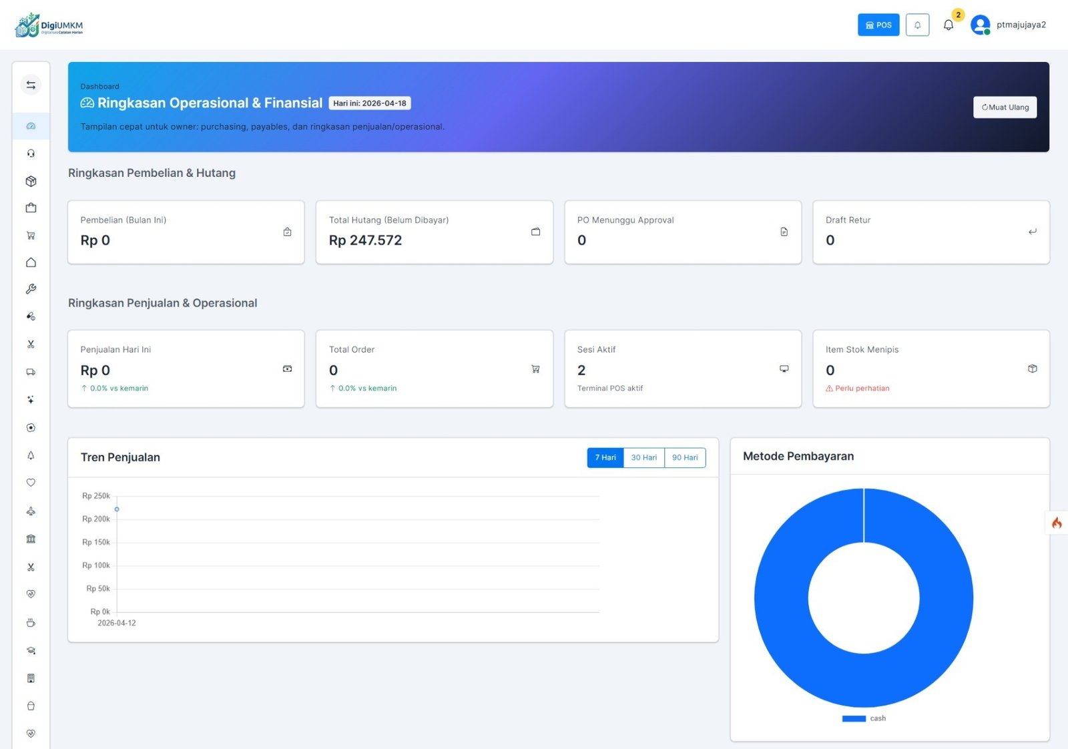This screenshot has width=1068, height=749.
Task: Click the blue POS button
Action: 878,25
